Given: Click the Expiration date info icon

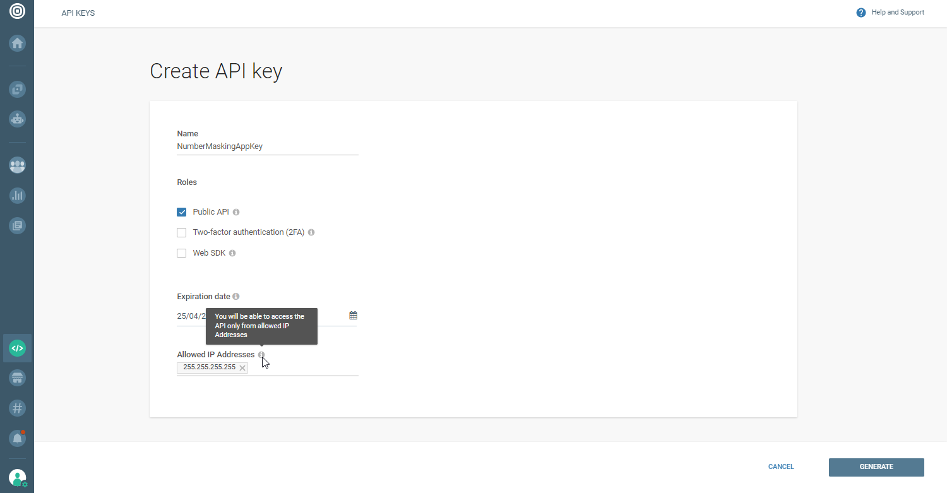Looking at the screenshot, I should point(236,297).
